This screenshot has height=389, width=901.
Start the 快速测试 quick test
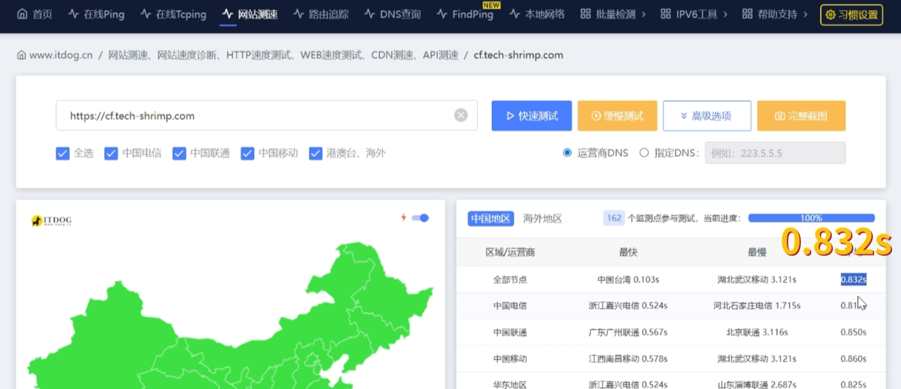pos(531,116)
